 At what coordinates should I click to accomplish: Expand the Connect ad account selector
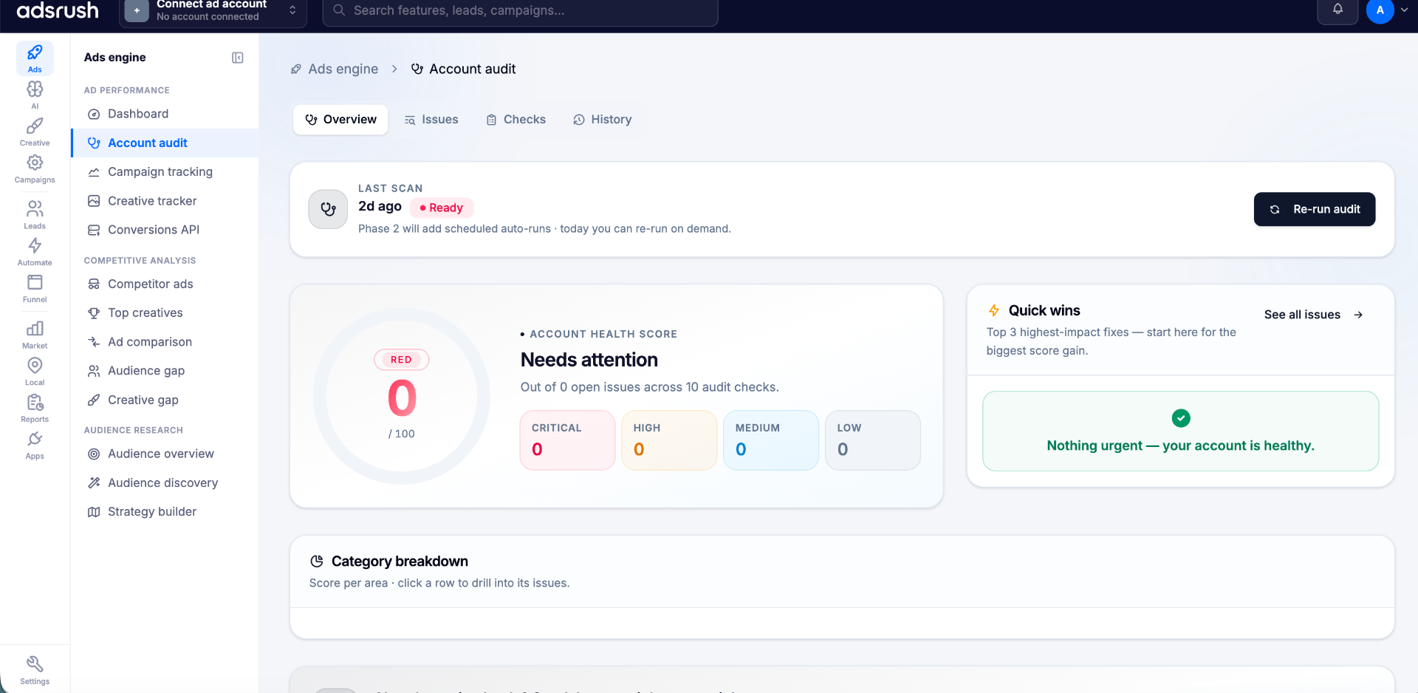tap(213, 10)
